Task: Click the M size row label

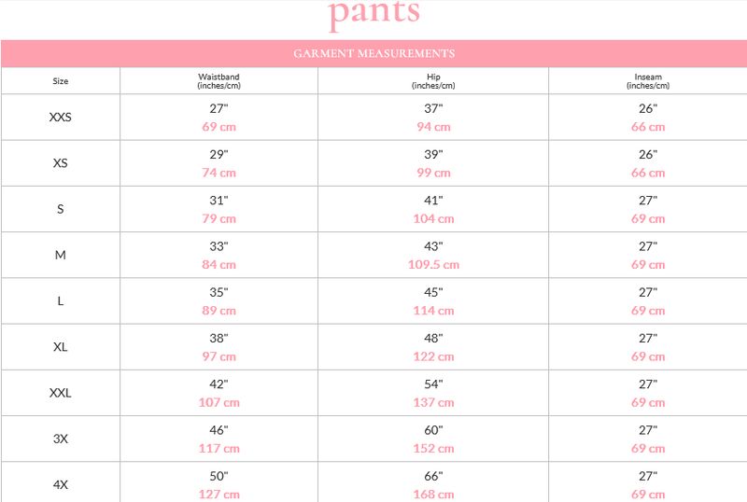Action: pos(61,255)
